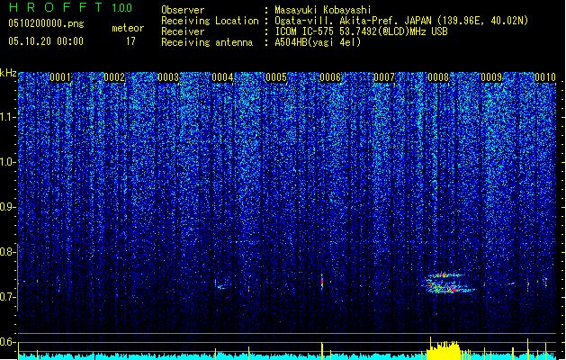Click the 0.8 kHz axis label

point(8,252)
